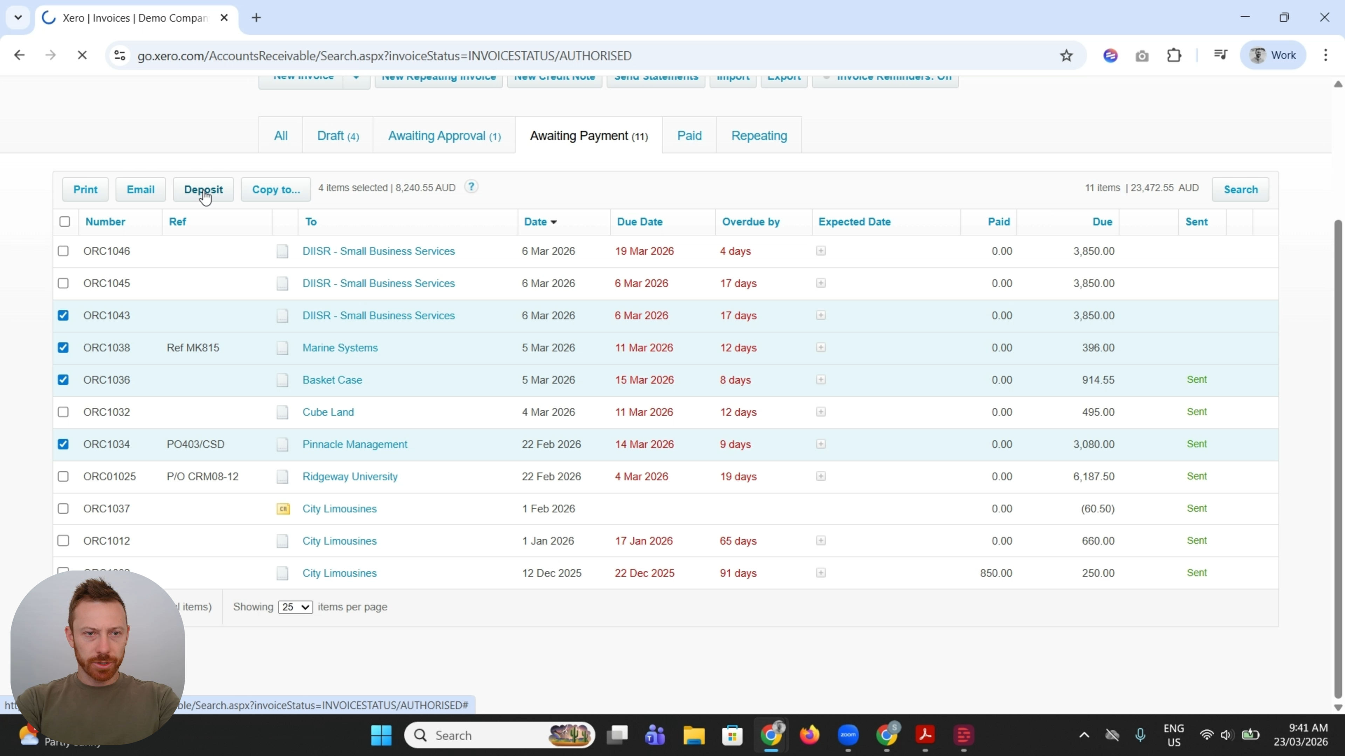
Task: Open the document icon in row ORC1046
Action: [282, 252]
